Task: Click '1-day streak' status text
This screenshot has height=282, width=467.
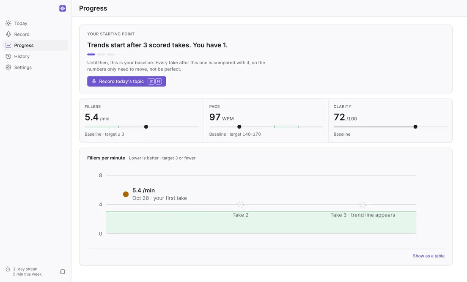Action: click(25, 269)
